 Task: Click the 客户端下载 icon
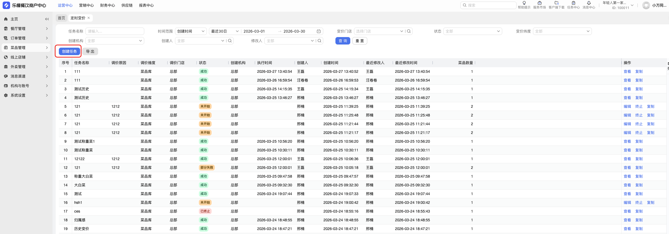click(556, 3)
